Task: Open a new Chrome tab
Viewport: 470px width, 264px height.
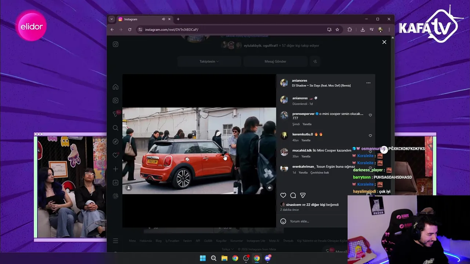Action: (178, 19)
